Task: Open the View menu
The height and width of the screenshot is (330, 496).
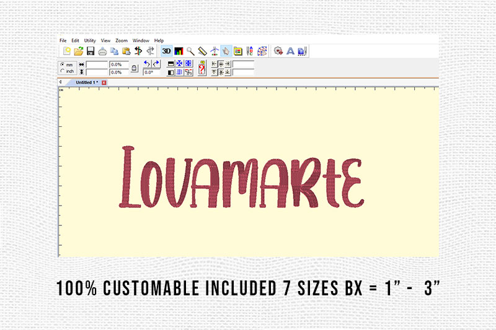Action: coord(105,40)
